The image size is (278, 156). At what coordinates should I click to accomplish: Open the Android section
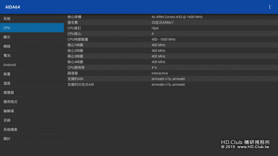click(32, 65)
